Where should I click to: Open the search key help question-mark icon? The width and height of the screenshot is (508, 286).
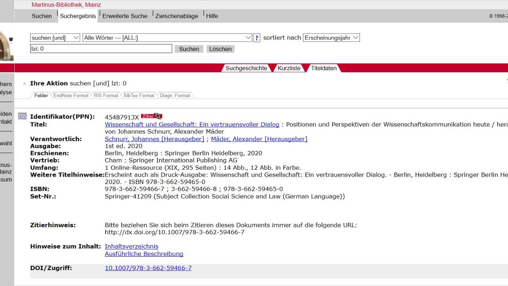257,38
